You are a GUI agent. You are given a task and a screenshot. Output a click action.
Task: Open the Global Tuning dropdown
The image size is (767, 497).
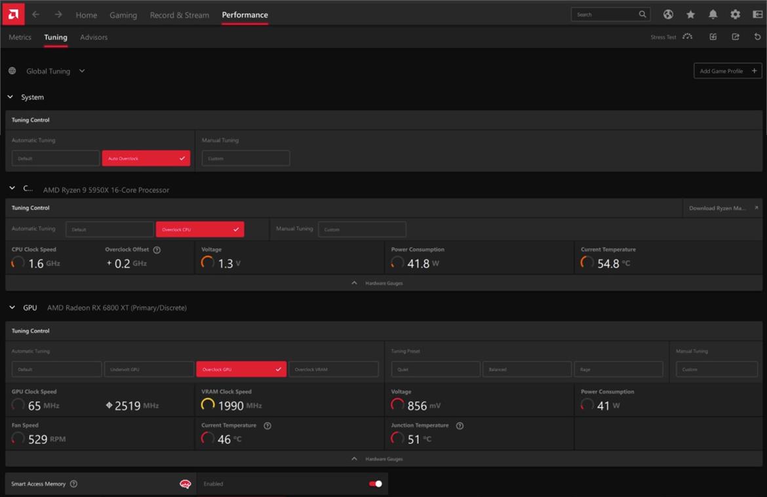click(x=81, y=71)
